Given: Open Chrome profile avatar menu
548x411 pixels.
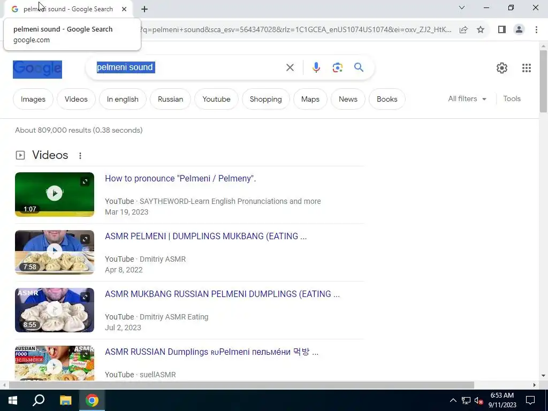Looking at the screenshot, I should coord(519,30).
